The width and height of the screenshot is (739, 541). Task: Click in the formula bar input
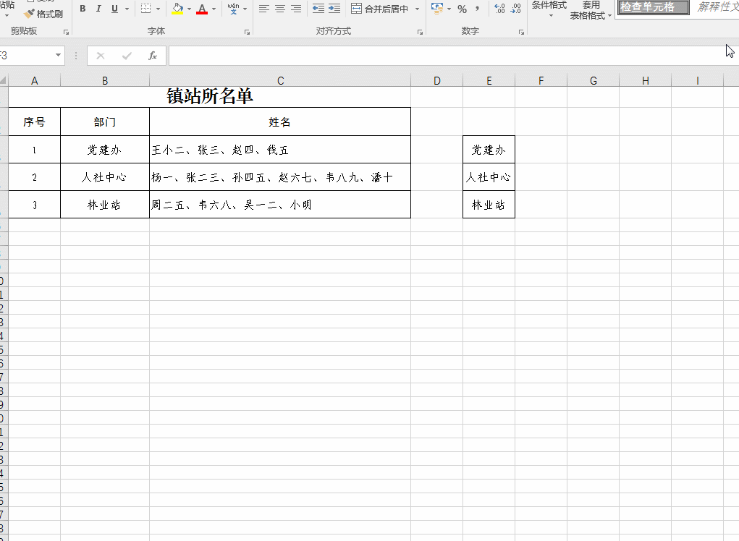[x=453, y=56]
